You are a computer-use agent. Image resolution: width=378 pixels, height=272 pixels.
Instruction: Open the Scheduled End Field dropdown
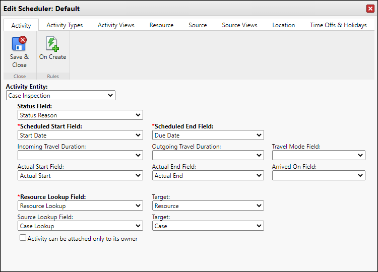click(208, 135)
